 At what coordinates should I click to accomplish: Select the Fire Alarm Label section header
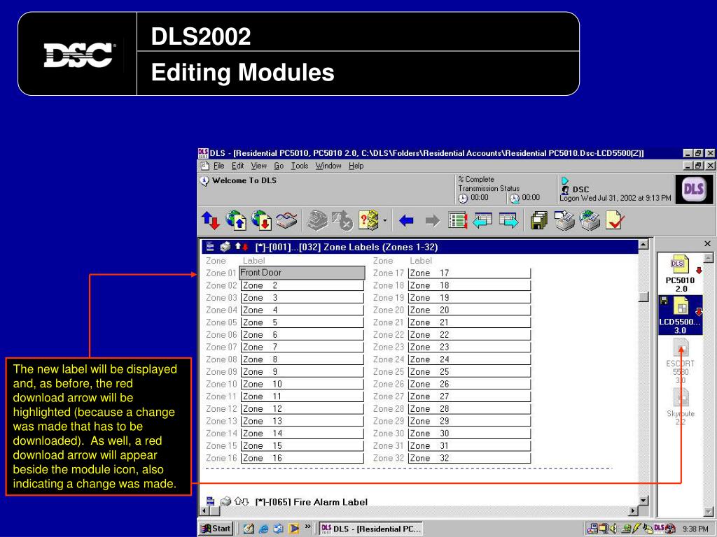coord(311,502)
